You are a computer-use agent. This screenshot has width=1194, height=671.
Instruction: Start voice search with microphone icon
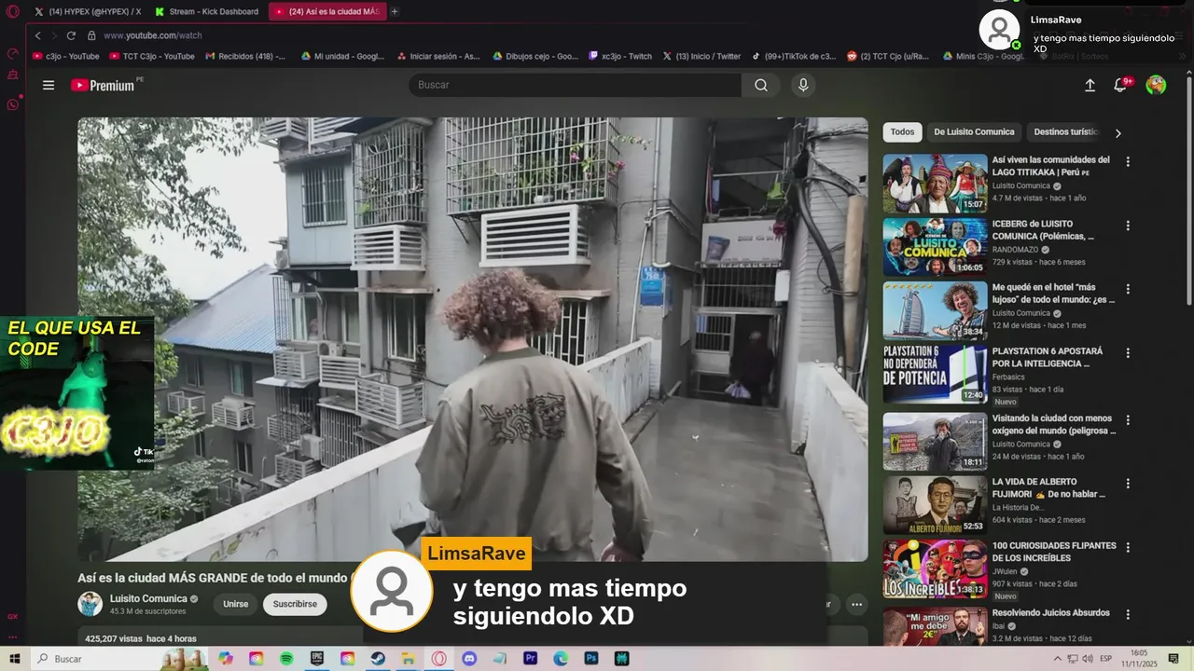click(803, 85)
